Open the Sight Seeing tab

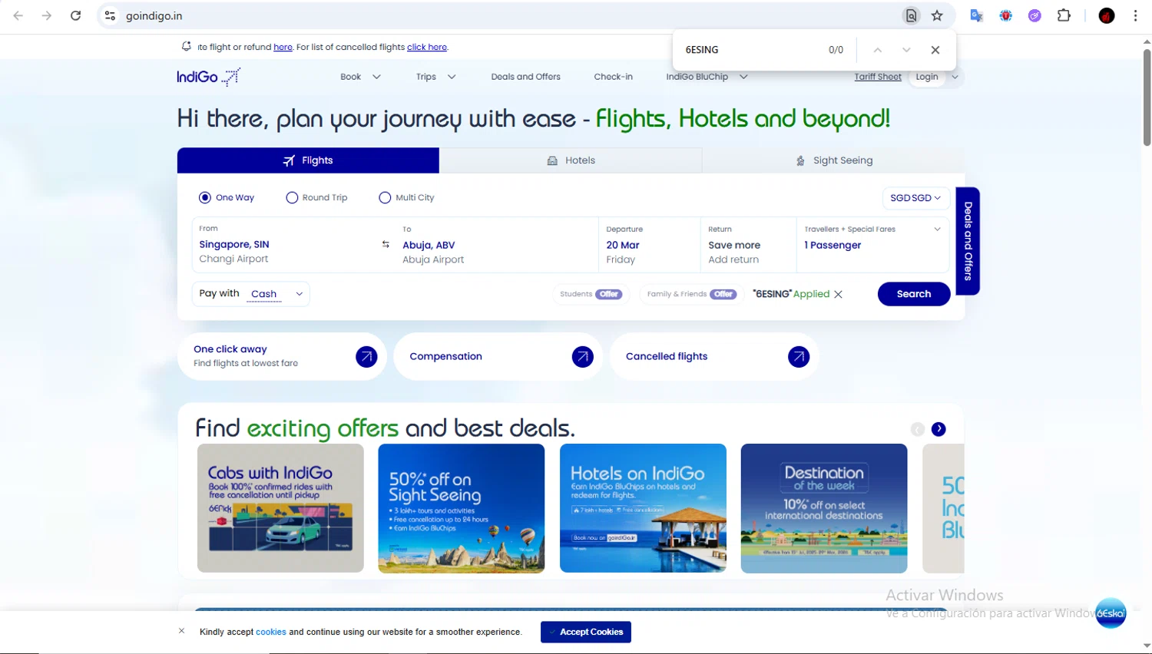point(833,160)
